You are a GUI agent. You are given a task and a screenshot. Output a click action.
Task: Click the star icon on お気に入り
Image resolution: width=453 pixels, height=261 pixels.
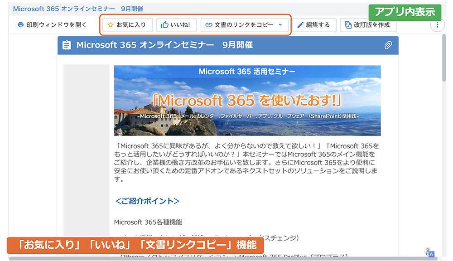click(x=110, y=25)
